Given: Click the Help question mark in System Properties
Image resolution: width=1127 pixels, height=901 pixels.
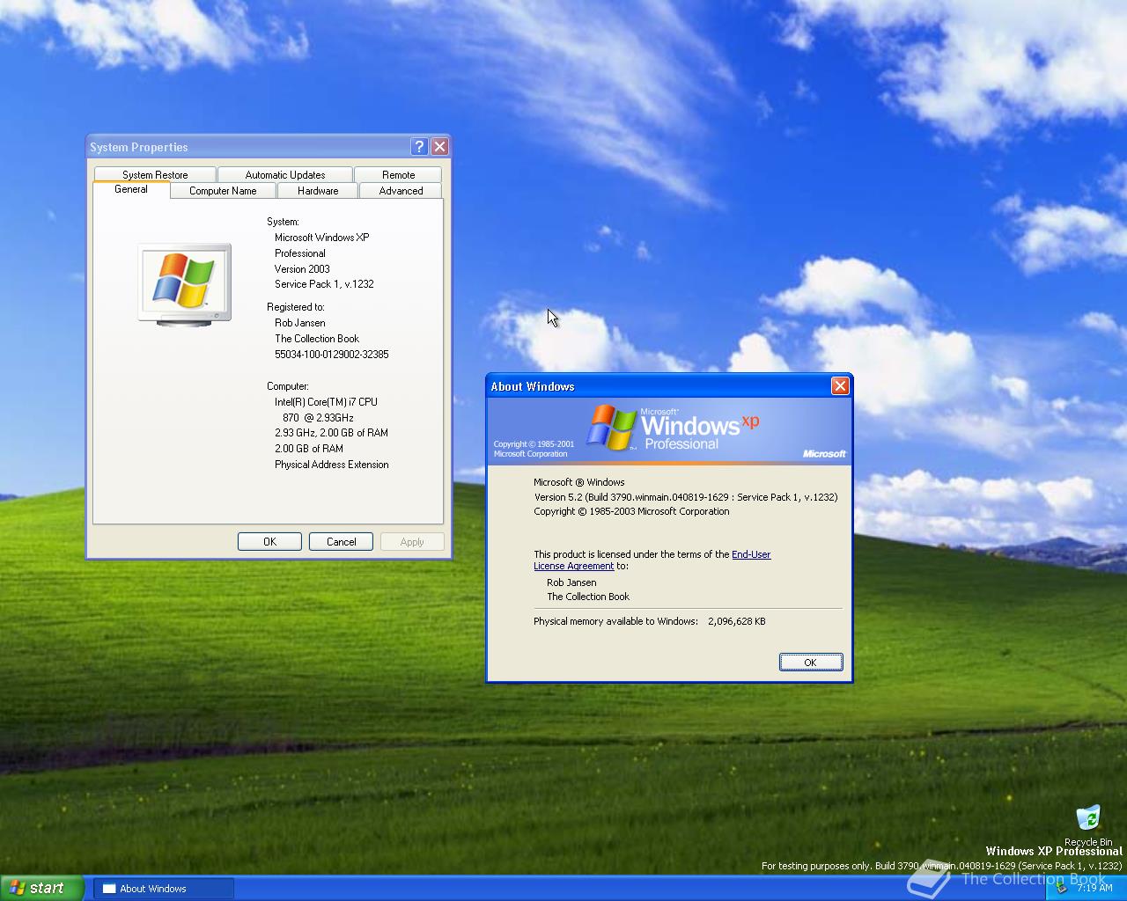Looking at the screenshot, I should click(419, 147).
